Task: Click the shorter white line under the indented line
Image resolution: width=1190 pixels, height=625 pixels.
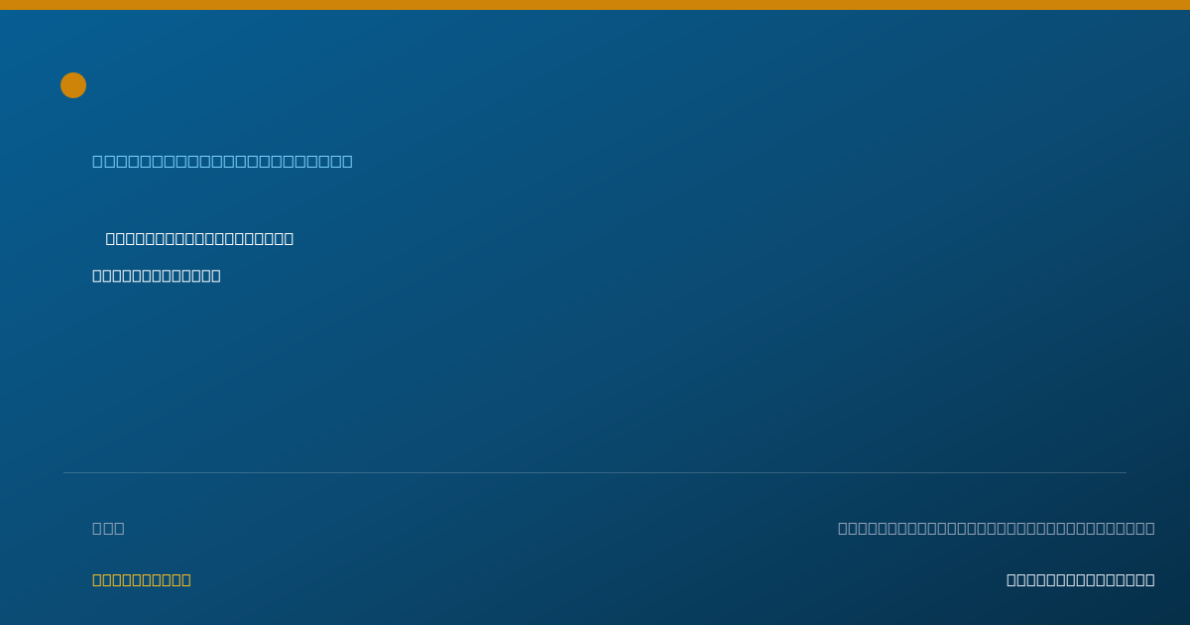Action: (x=157, y=275)
